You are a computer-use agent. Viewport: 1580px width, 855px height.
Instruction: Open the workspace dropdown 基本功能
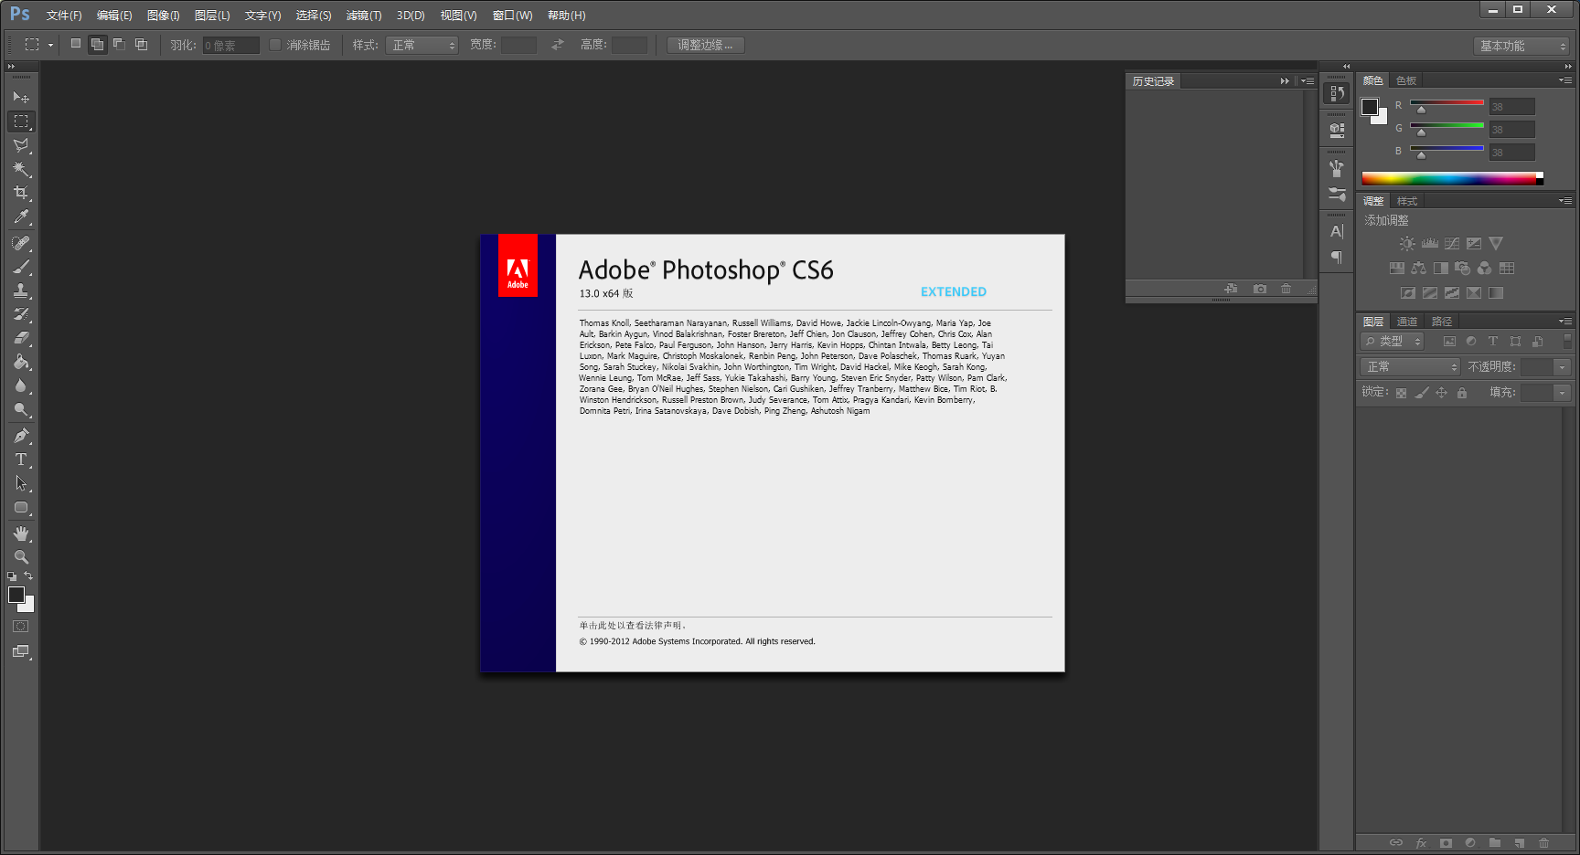(1521, 46)
